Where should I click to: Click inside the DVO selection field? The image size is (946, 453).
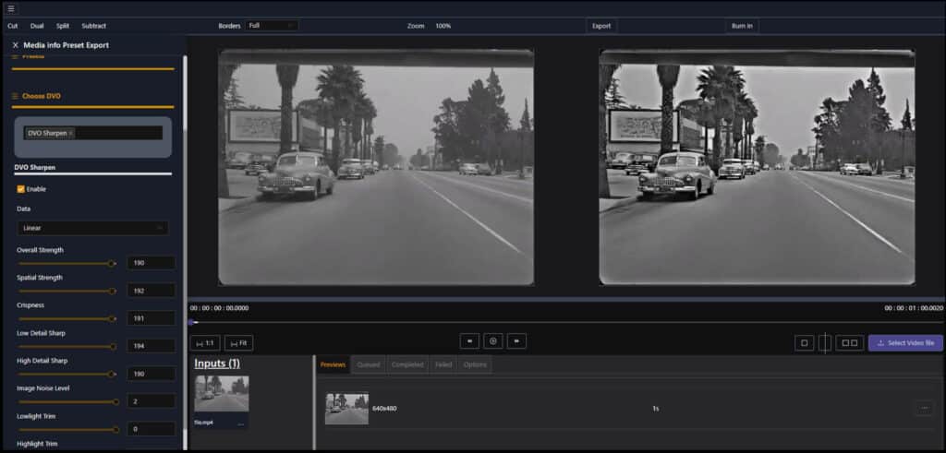[93, 133]
